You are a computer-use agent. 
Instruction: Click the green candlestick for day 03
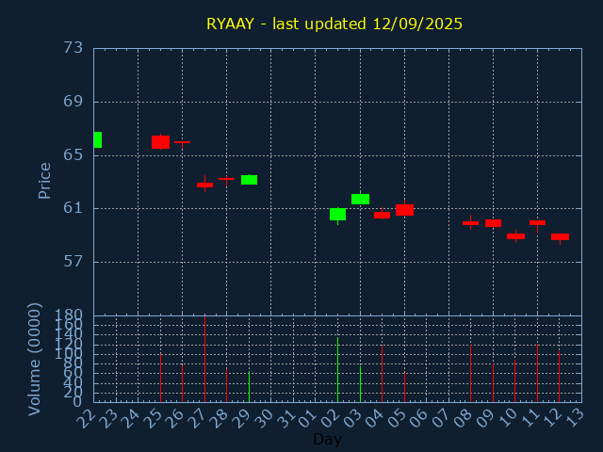pyautogui.click(x=360, y=199)
